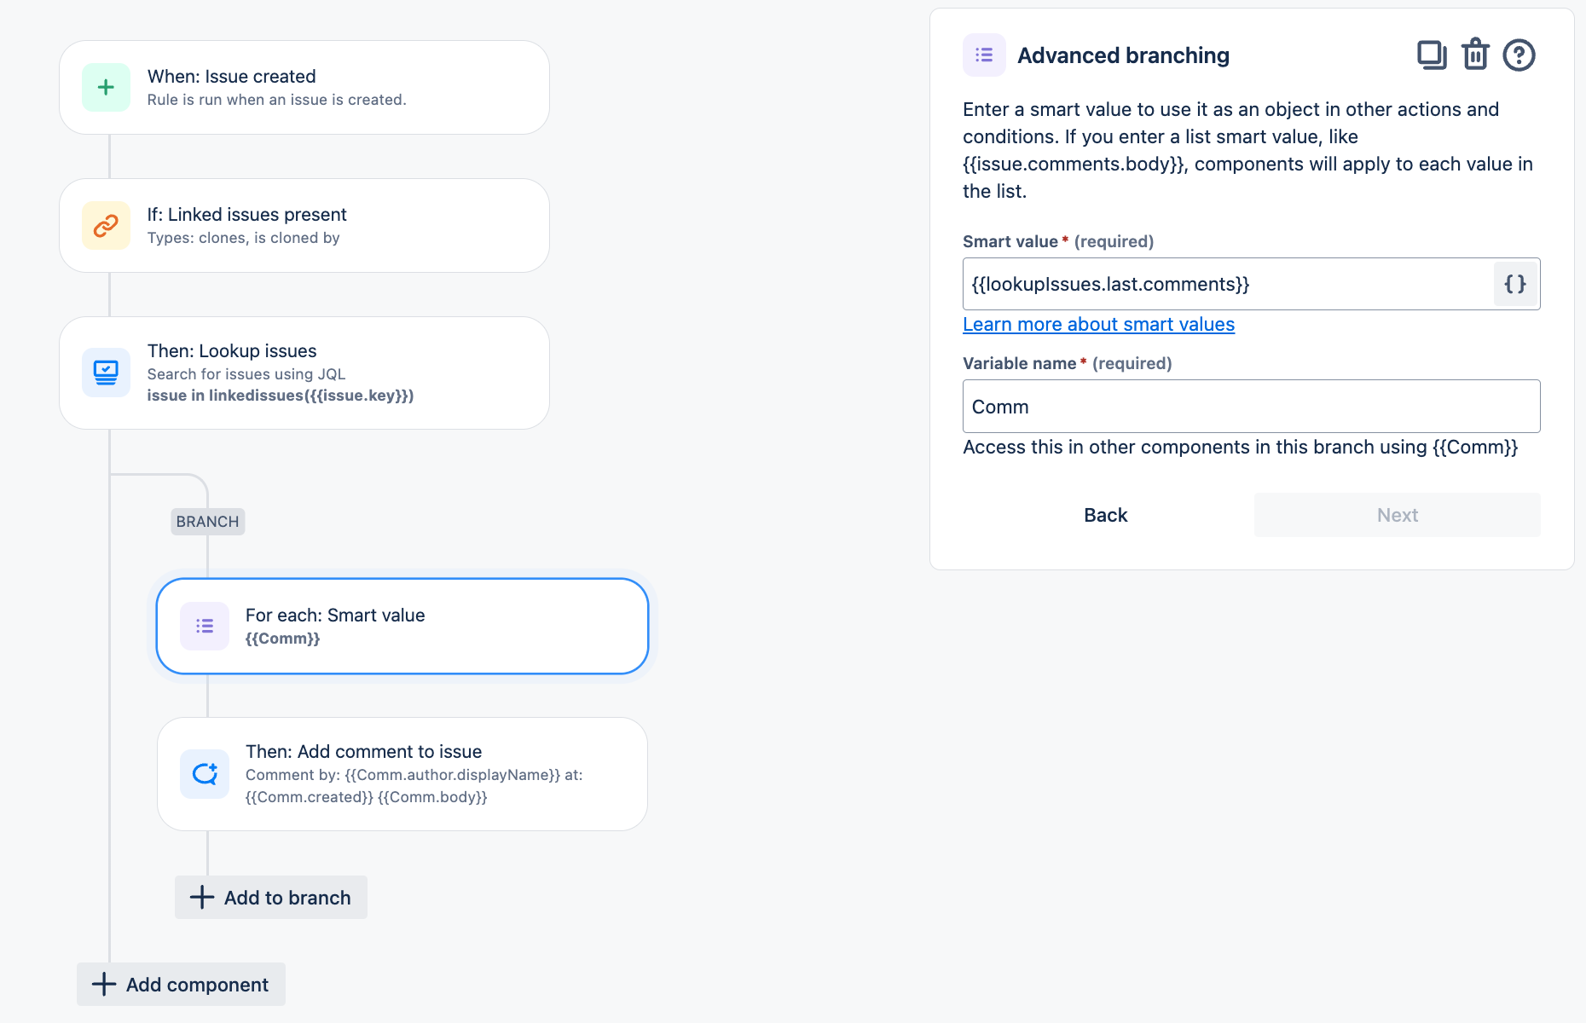The image size is (1586, 1023).
Task: Select the Then: Add comment to issue card
Action: point(402,772)
